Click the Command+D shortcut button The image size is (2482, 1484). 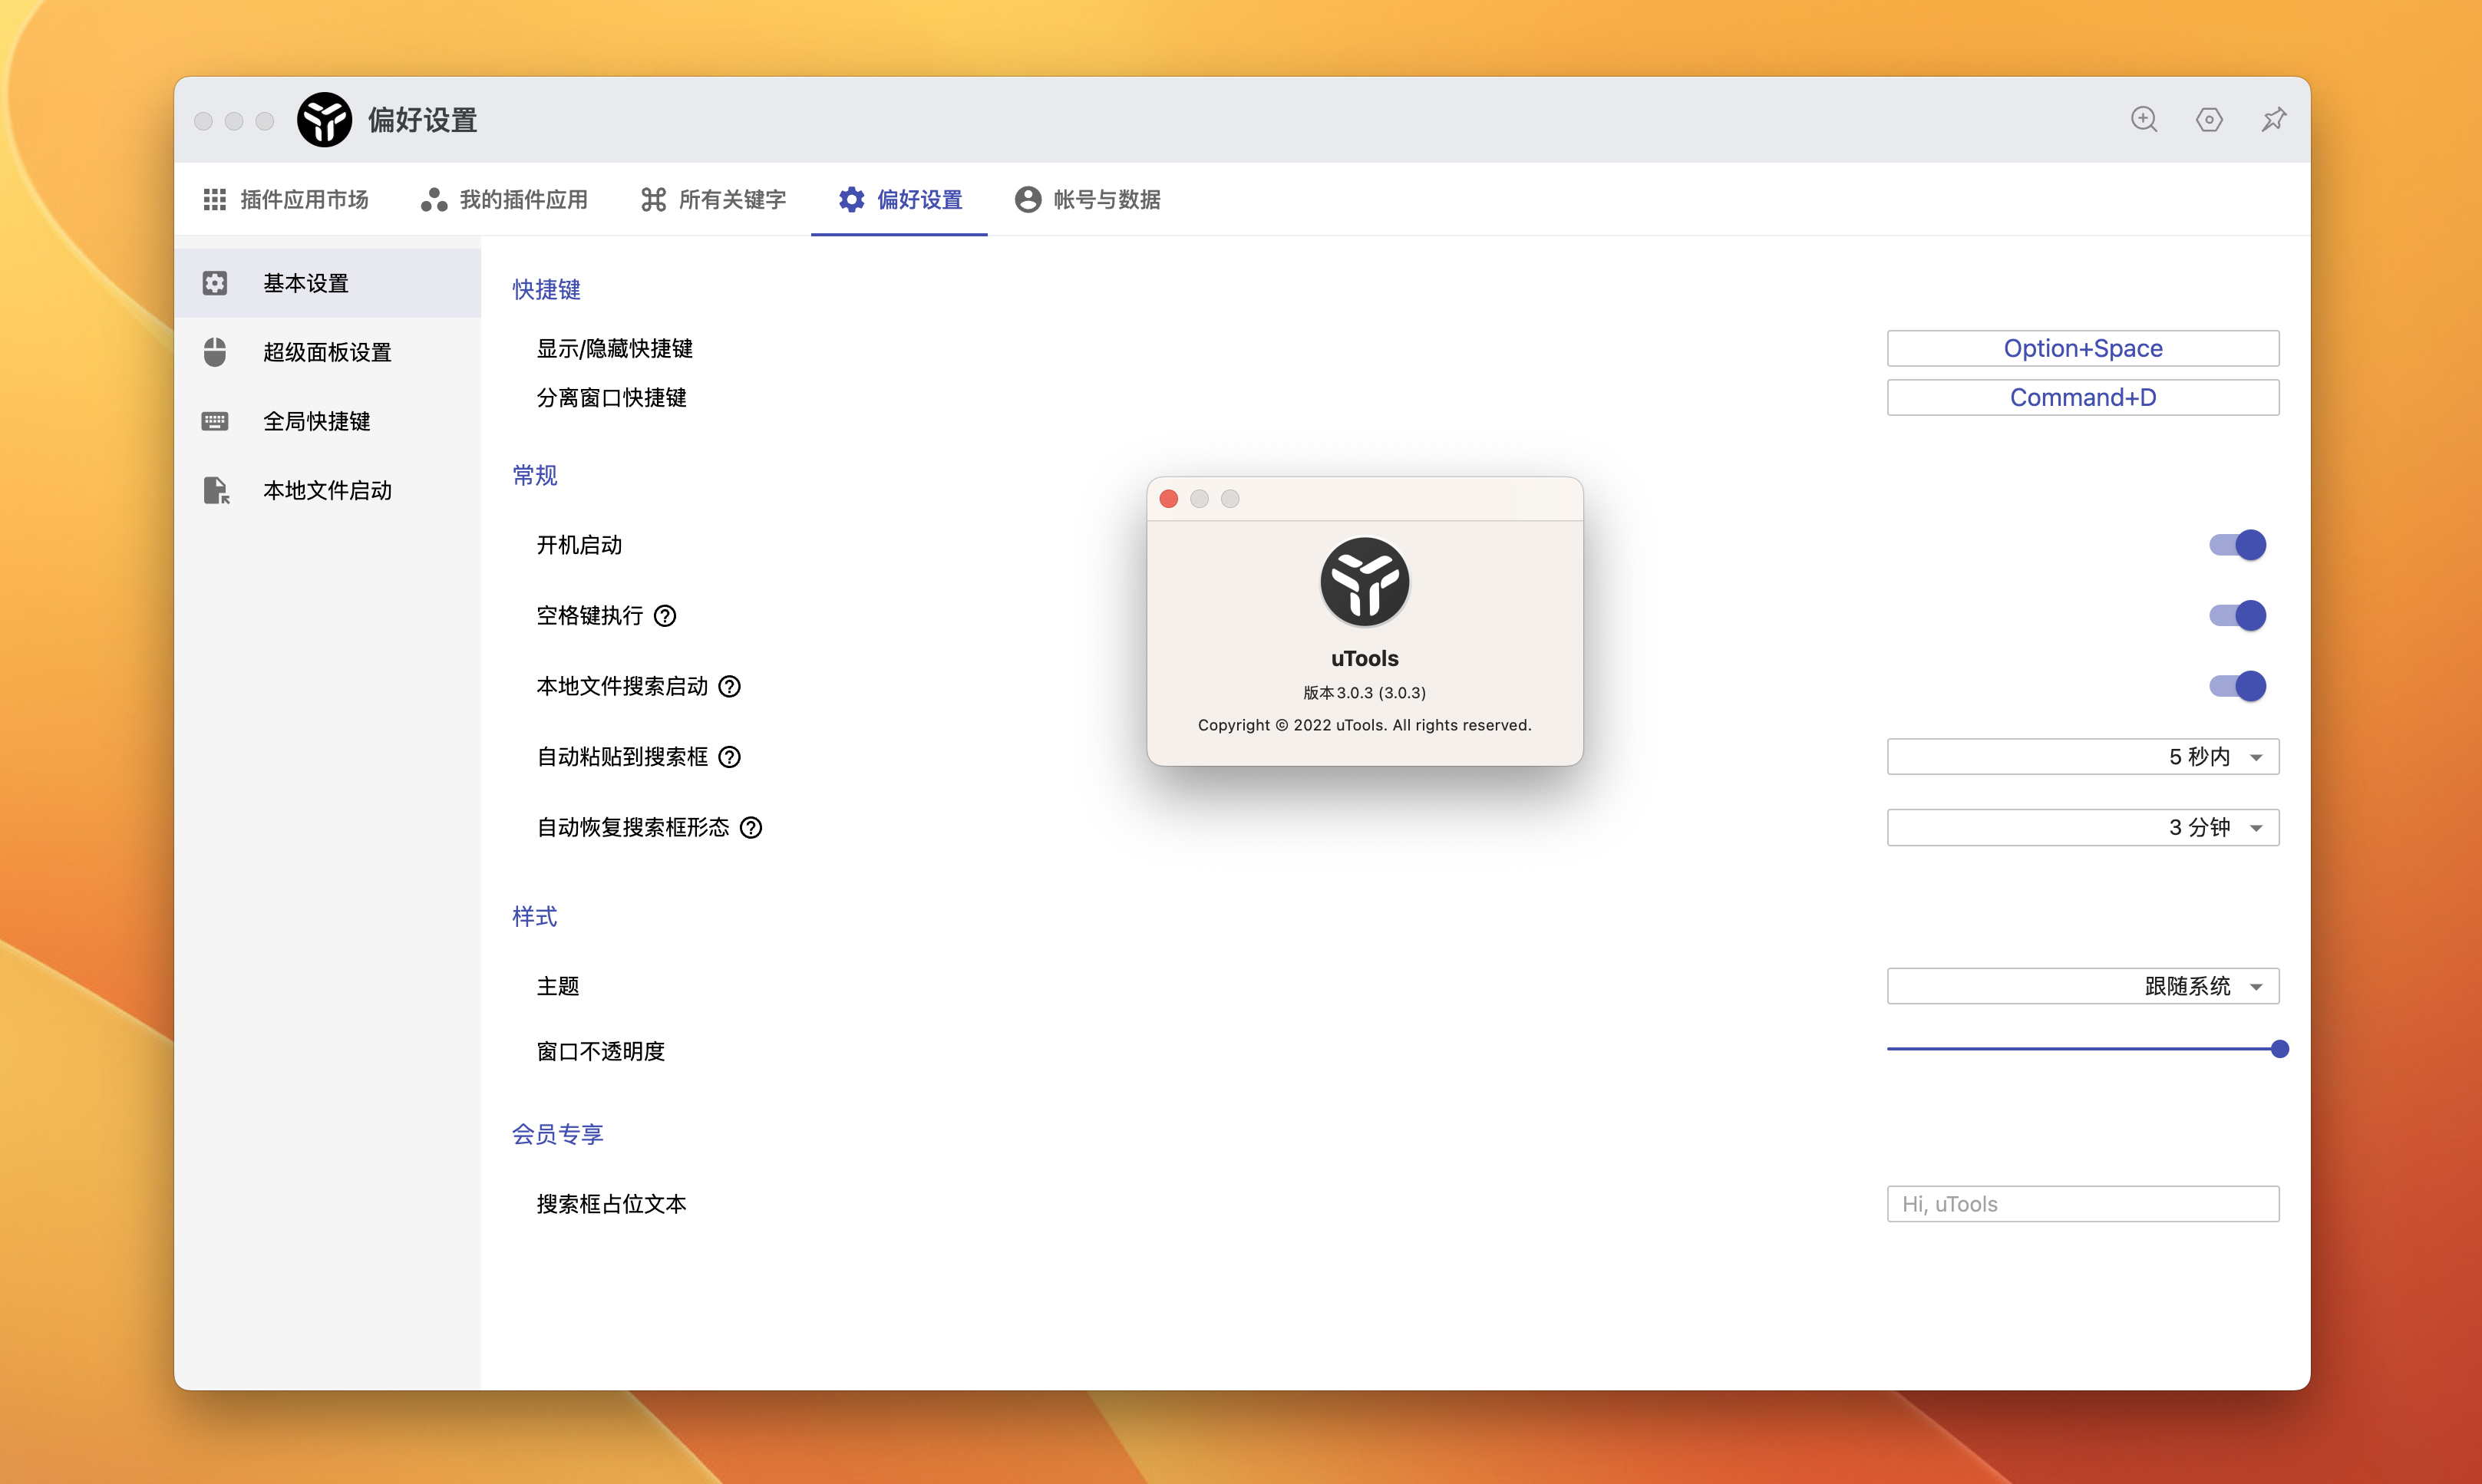(2082, 398)
